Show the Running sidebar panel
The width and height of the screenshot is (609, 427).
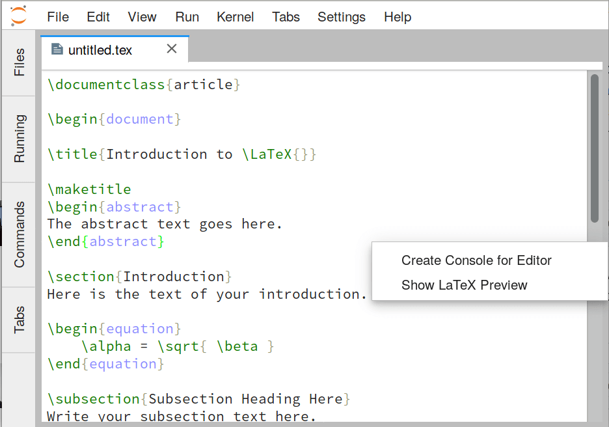point(19,139)
